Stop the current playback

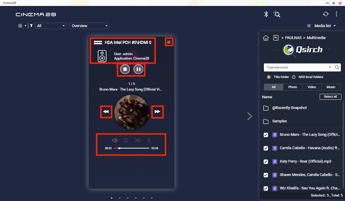[125, 69]
